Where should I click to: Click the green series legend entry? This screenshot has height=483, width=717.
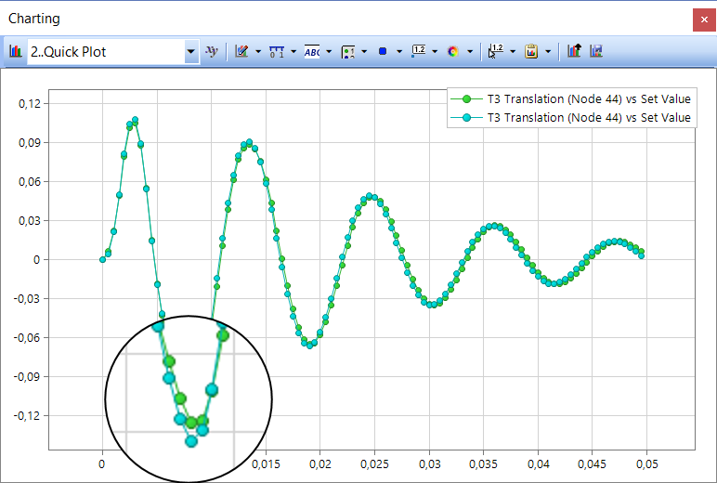tap(570, 98)
